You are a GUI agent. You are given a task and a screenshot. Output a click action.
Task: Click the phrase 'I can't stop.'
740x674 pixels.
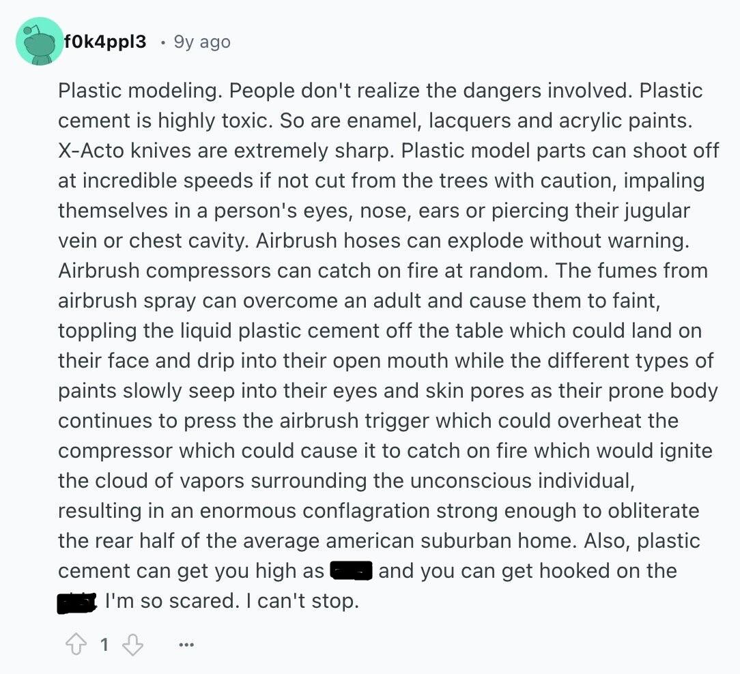pos(302,601)
